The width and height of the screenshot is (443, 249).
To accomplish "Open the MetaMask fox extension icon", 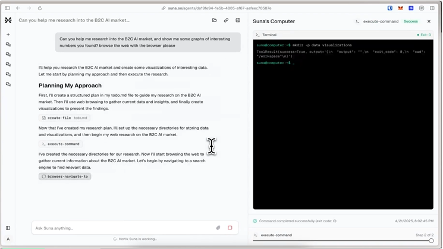I will point(400,8).
